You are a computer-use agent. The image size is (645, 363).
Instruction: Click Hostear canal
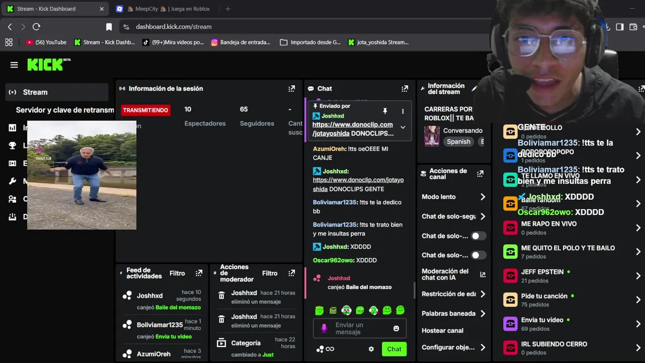(x=442, y=331)
